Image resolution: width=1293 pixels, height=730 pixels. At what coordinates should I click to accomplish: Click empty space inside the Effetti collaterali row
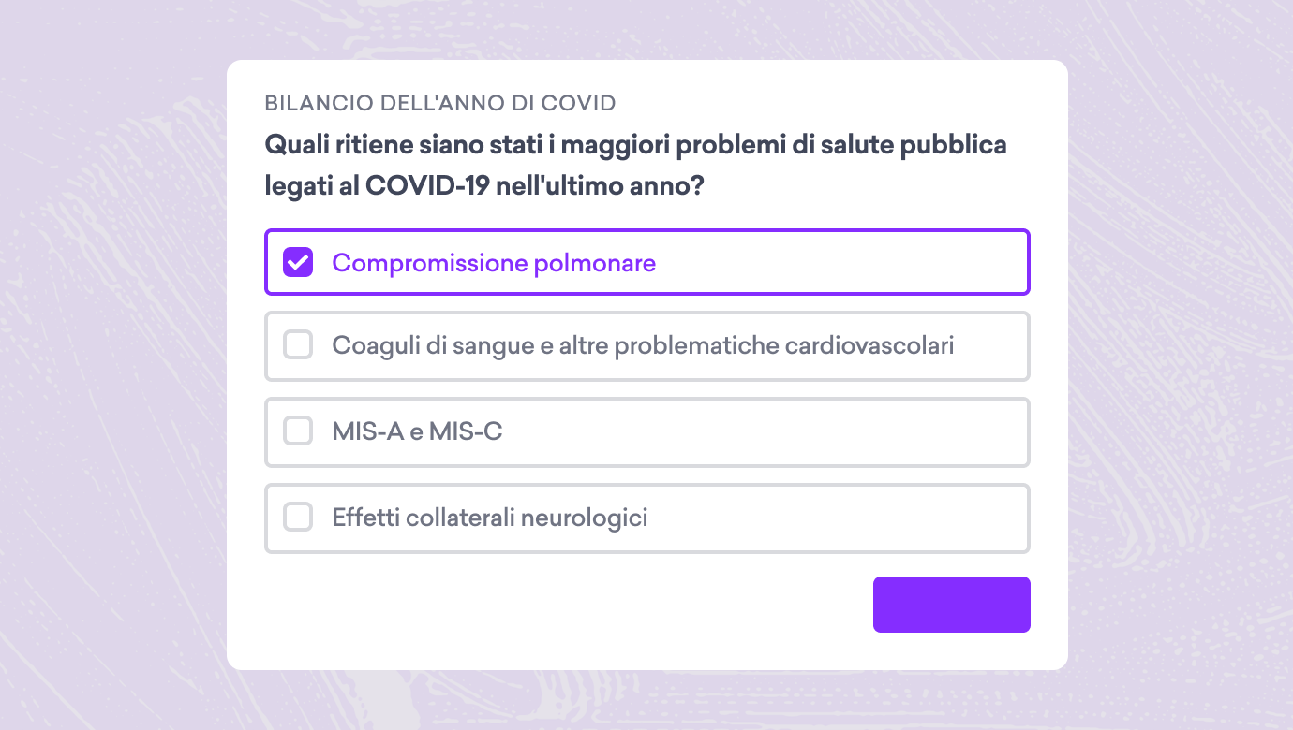coord(834,517)
